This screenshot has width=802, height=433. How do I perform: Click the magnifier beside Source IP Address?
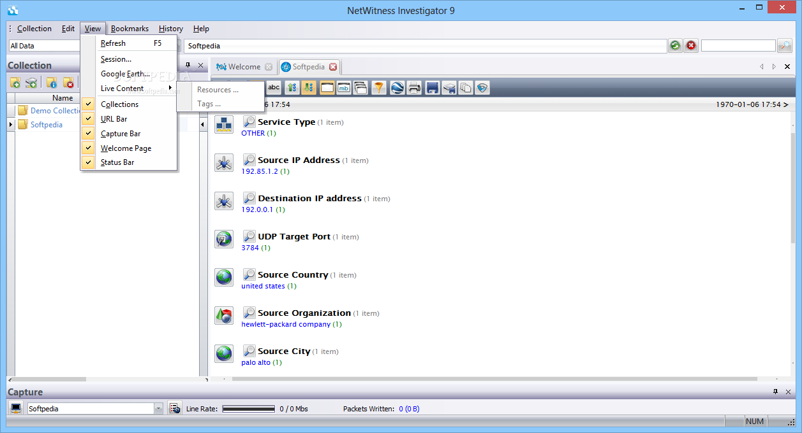click(x=249, y=160)
